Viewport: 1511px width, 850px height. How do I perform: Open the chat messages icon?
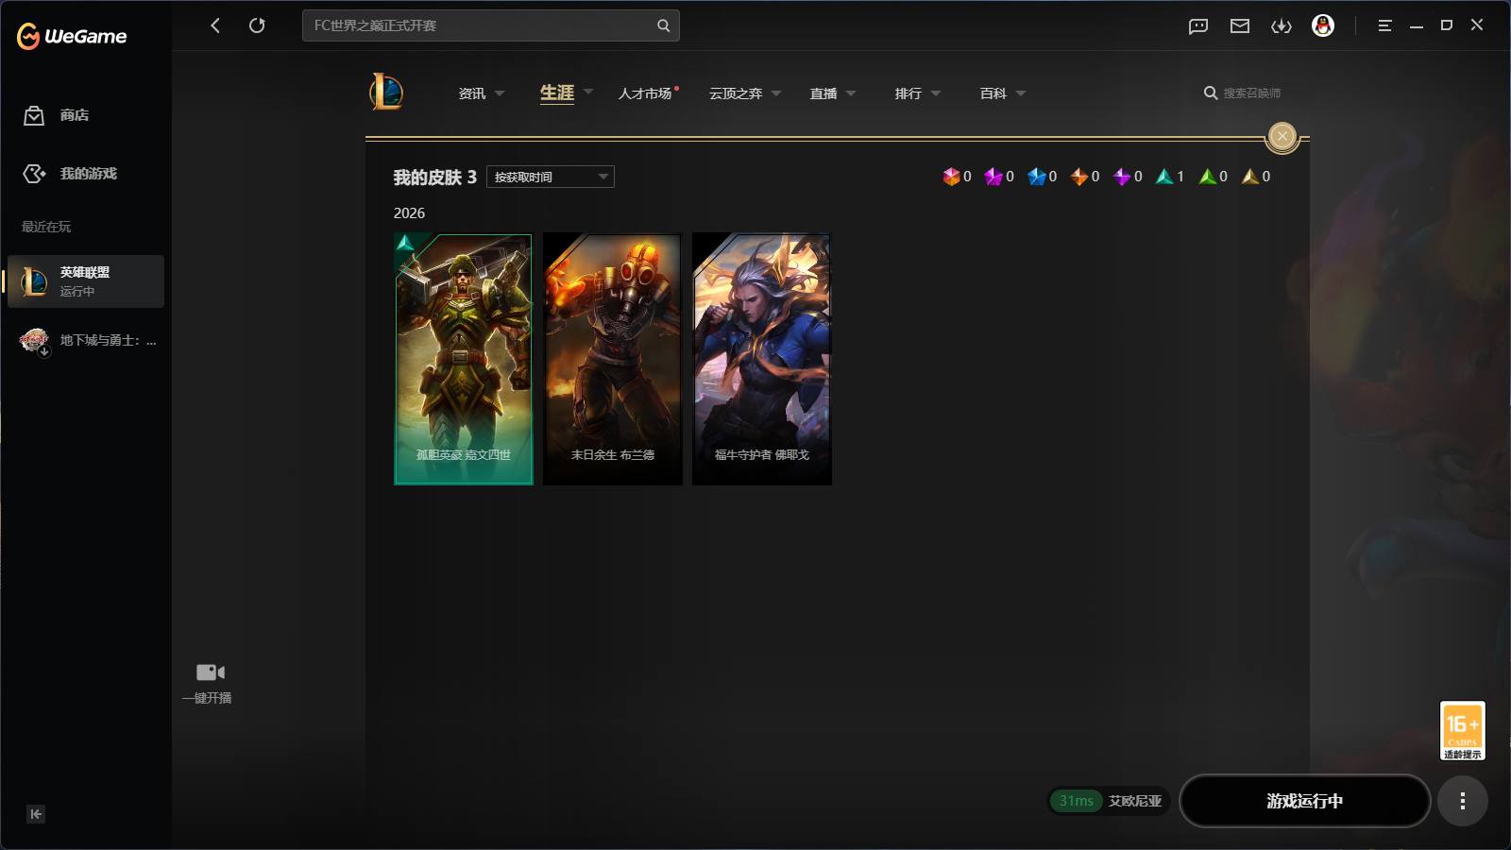1198,25
